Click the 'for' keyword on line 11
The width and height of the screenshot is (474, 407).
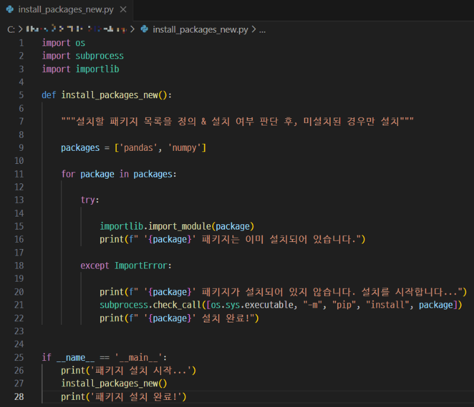coord(68,174)
